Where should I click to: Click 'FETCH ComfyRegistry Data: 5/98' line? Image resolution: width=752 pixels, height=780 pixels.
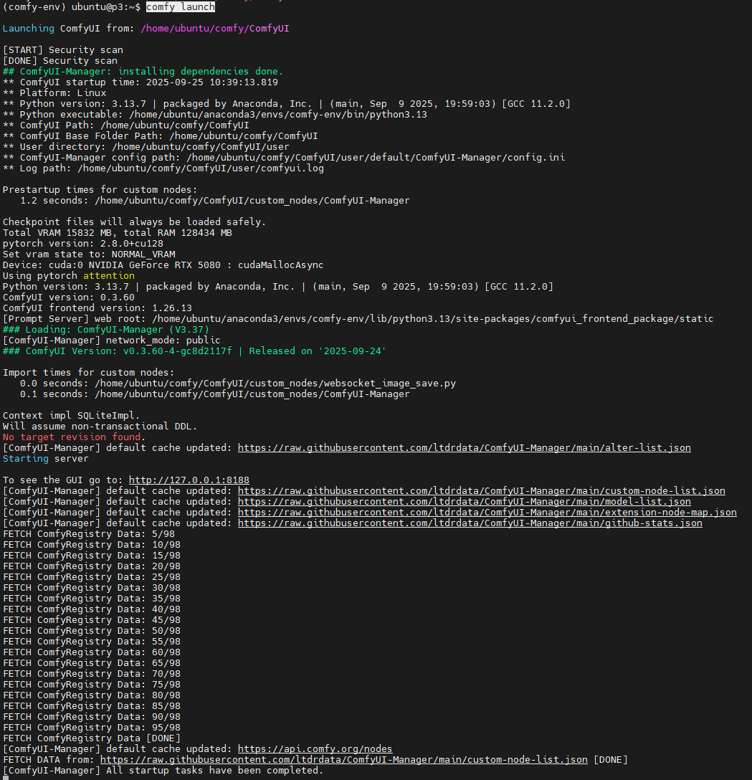point(88,534)
